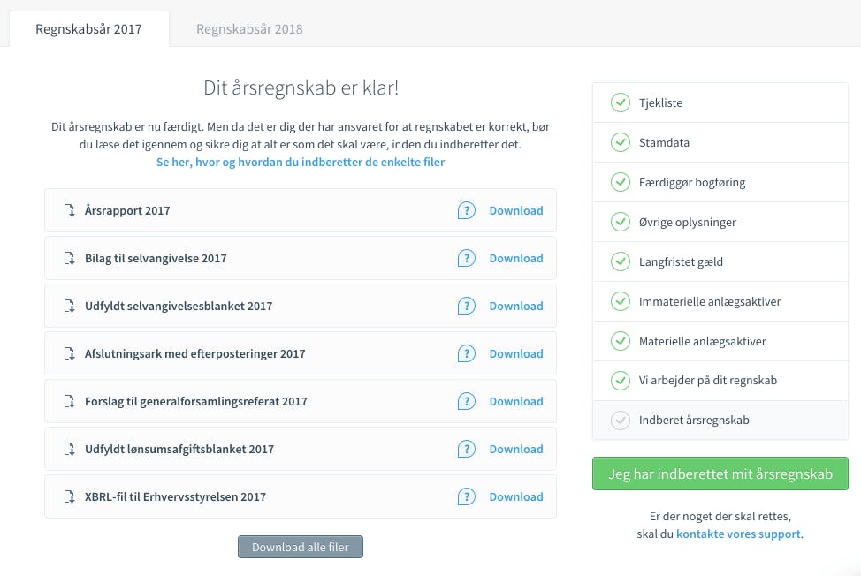Open help icon for Forslag til generalforsamlingsreferat
Screen dimensions: 861x576
pos(466,402)
